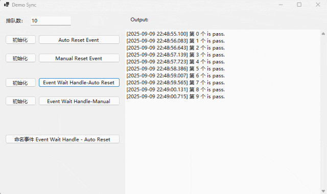Select the log entry at 22:48:58.386
The height and width of the screenshot is (194, 327).
pyautogui.click(x=176, y=69)
